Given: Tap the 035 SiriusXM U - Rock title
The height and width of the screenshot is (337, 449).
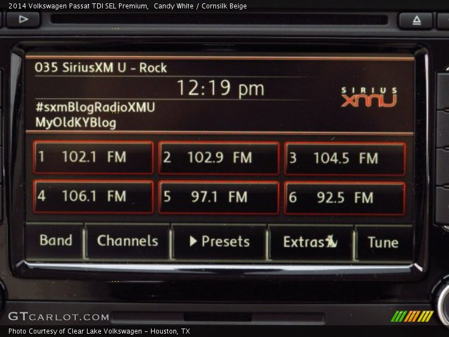Looking at the screenshot, I should (x=101, y=68).
